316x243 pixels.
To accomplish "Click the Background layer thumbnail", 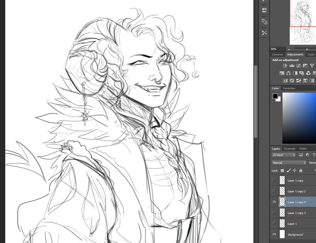I will pyautogui.click(x=282, y=234).
